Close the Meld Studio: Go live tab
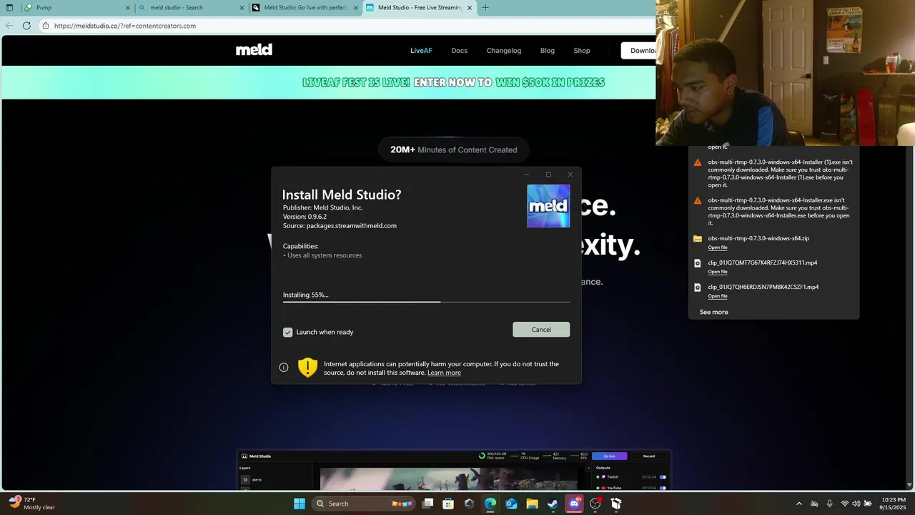 [355, 8]
